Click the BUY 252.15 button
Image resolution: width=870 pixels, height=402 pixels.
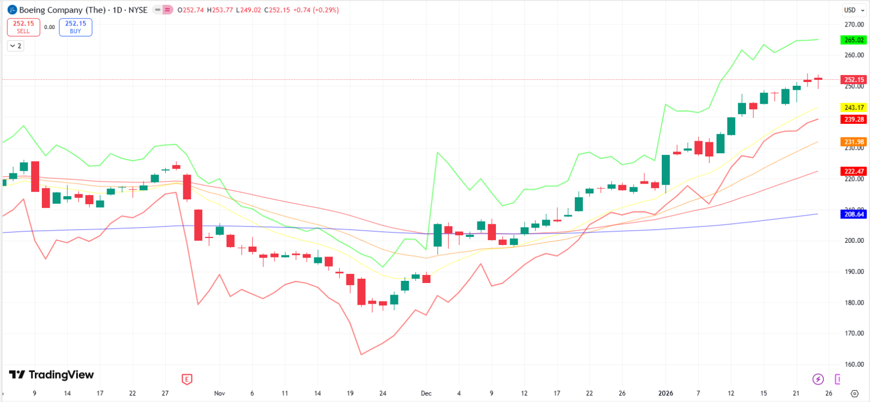point(76,27)
